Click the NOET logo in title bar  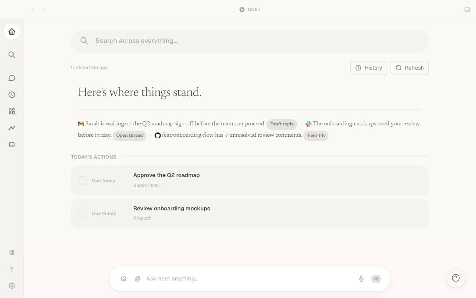pos(250,10)
